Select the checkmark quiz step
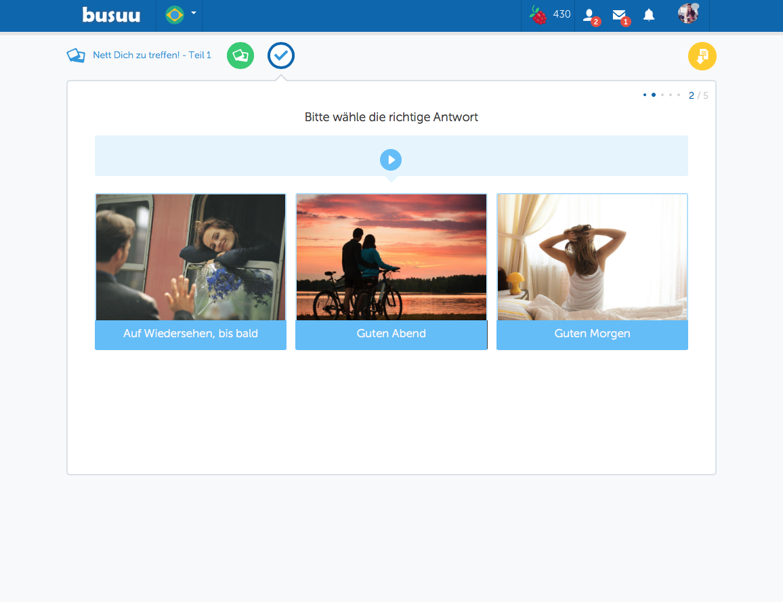The image size is (783, 602). click(280, 56)
